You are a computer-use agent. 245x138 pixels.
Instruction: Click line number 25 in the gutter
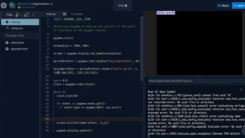(x=47, y=119)
